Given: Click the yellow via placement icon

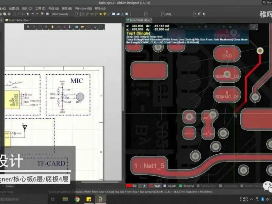Looking at the screenshot, I should coord(100,14).
